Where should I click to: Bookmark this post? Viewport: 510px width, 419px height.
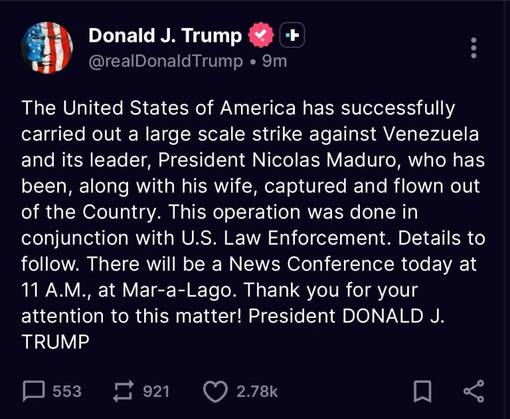422,391
